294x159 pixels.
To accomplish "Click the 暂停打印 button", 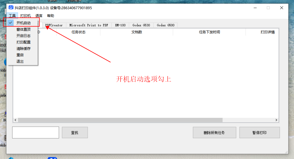I will coord(259,133).
